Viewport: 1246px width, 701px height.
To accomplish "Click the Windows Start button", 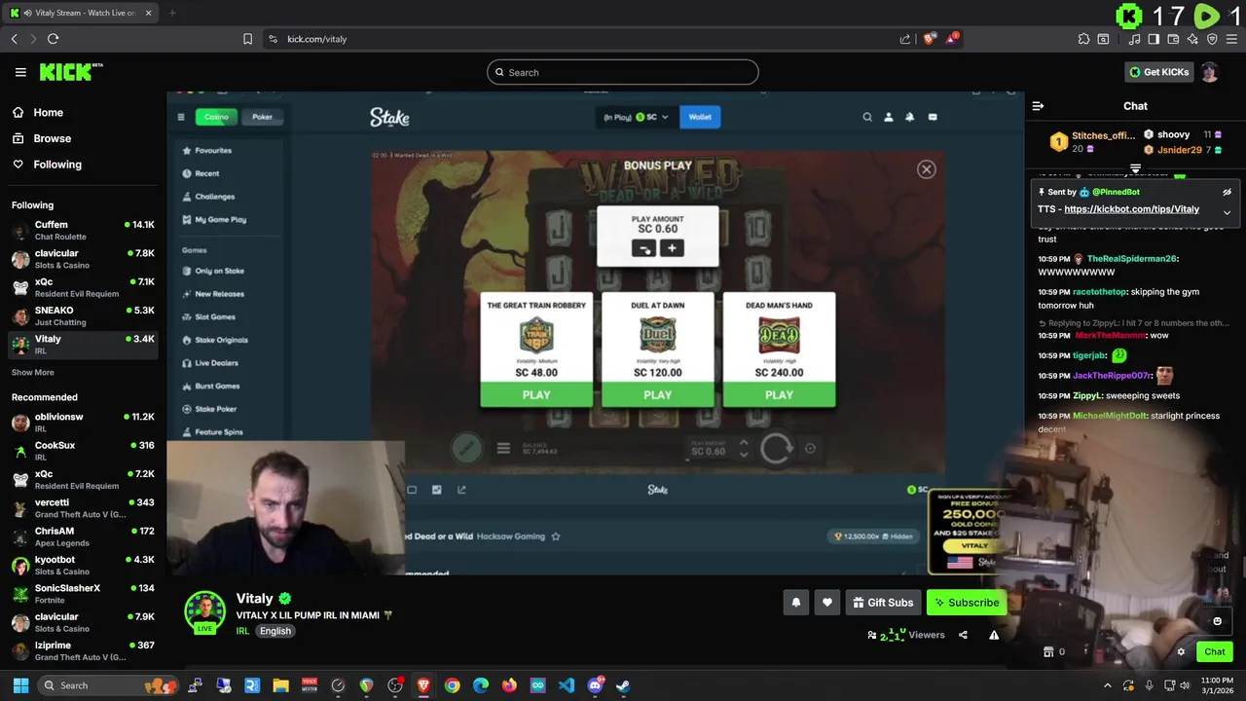I will (20, 685).
